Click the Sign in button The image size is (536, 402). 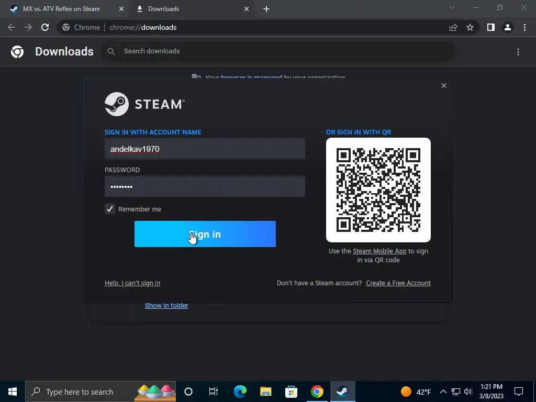[205, 234]
